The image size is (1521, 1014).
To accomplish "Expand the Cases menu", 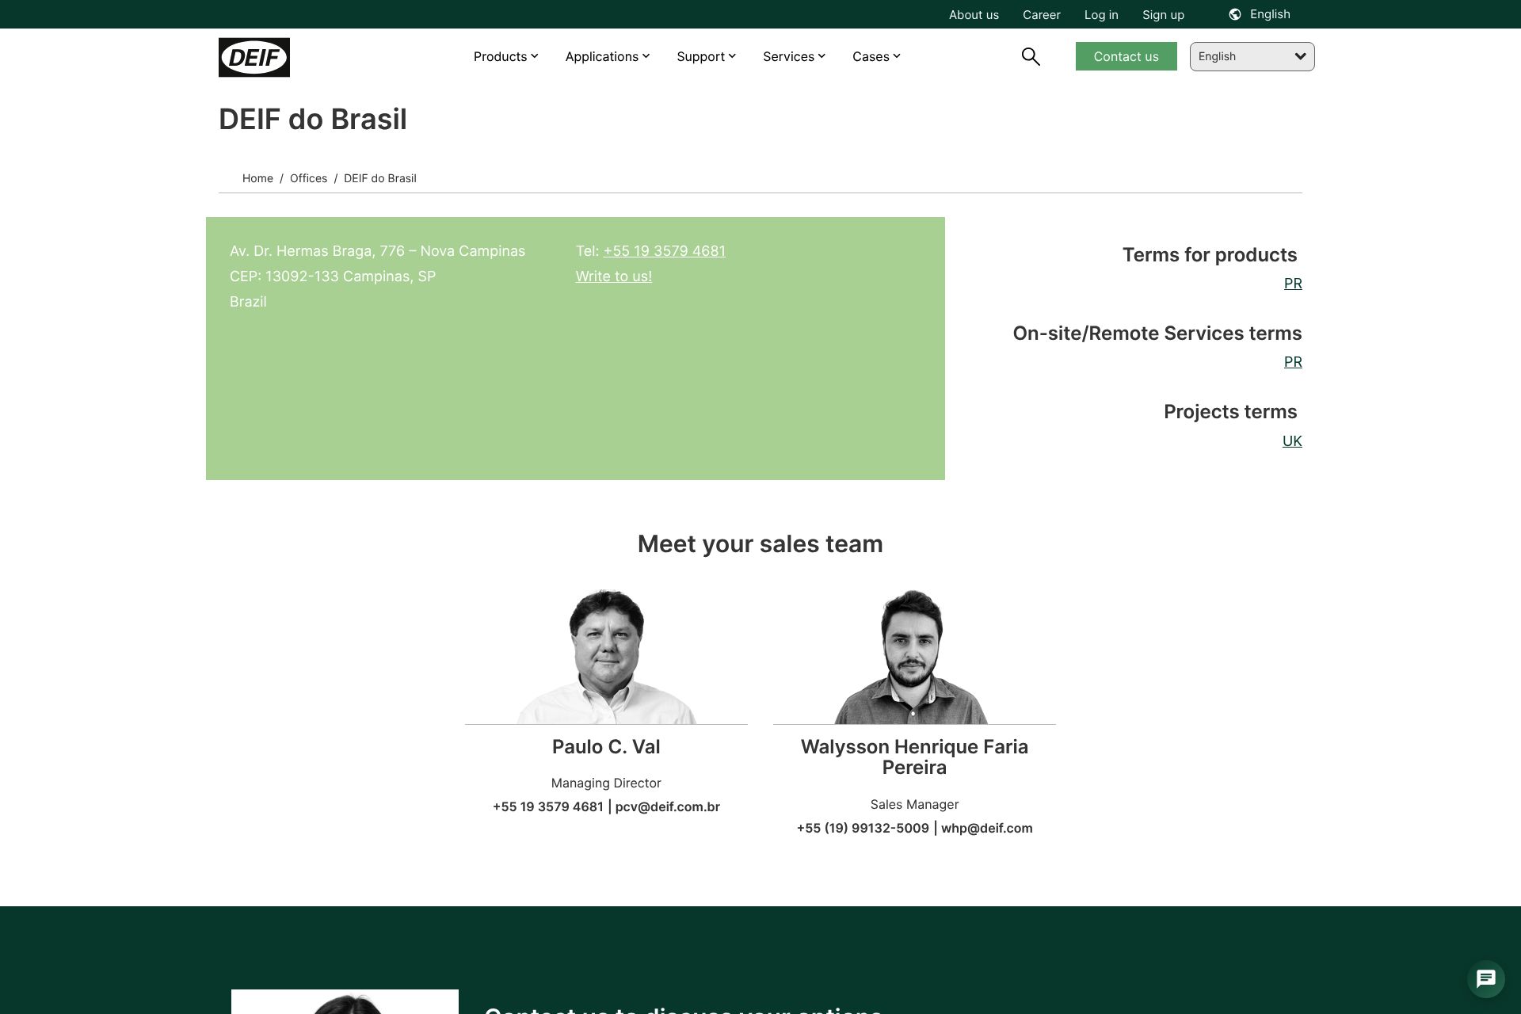I will pos(877,56).
